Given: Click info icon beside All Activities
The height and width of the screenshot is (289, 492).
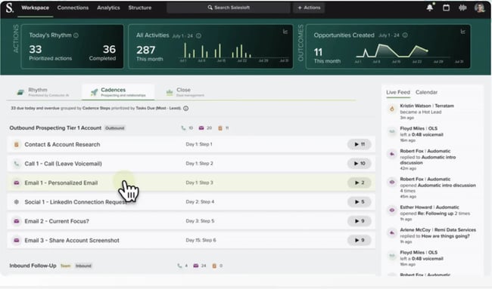Looking at the screenshot, I should point(198,35).
